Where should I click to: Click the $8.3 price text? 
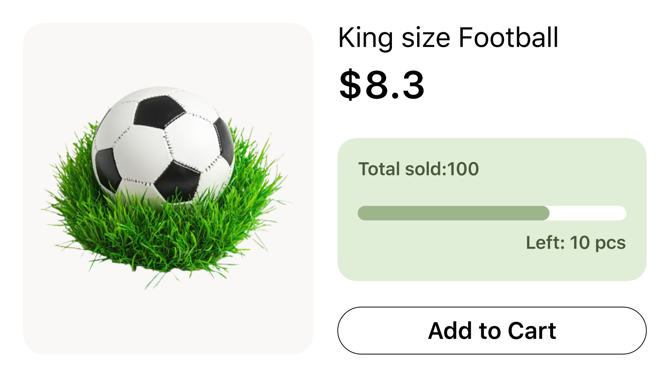pyautogui.click(x=382, y=85)
